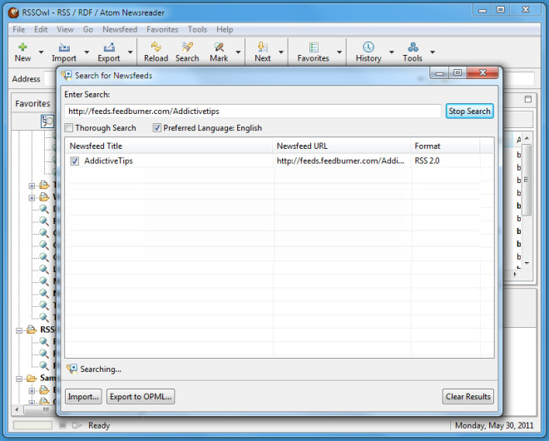
Task: Click the play icon in status bar
Action: [x=77, y=425]
